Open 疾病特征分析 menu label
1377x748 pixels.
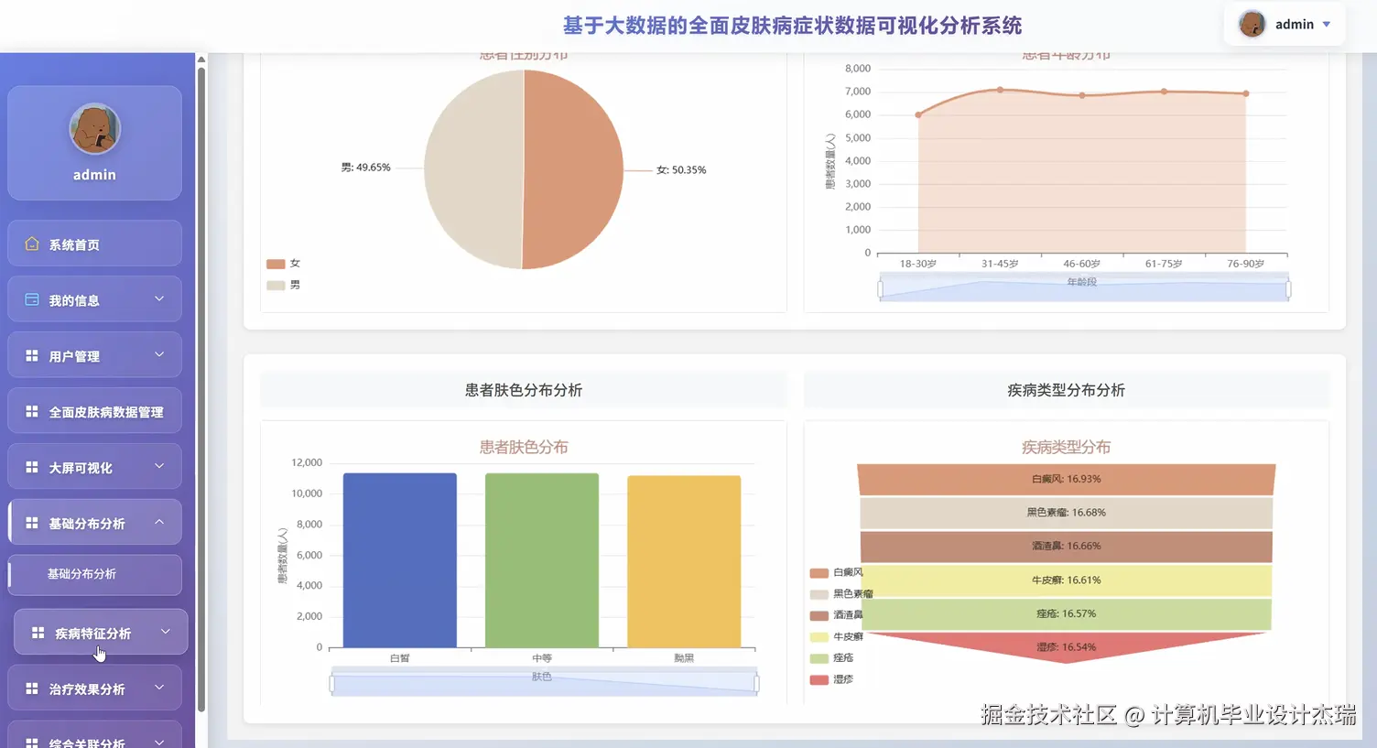click(92, 634)
